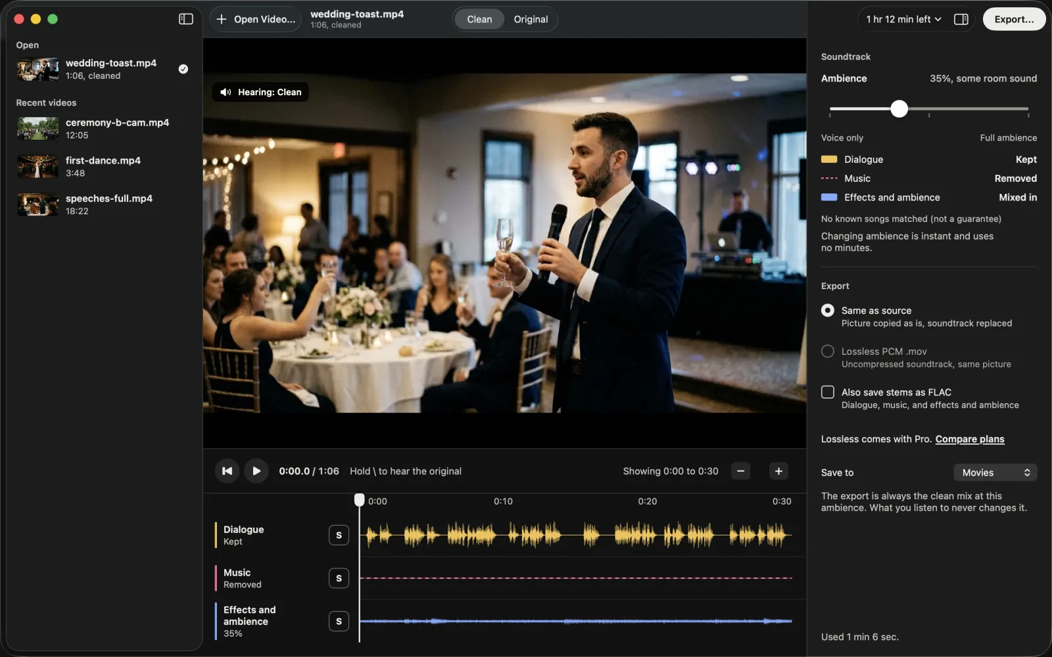Open the Save to Movies dropdown
The width and height of the screenshot is (1052, 657).
[995, 472]
